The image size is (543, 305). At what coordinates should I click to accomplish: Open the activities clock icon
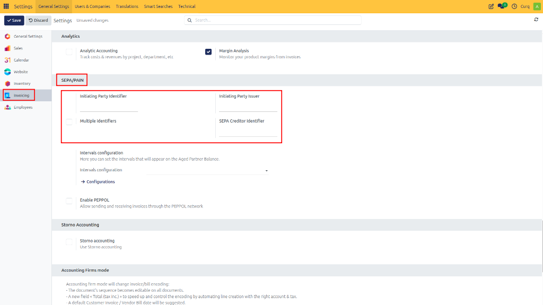[x=514, y=6]
